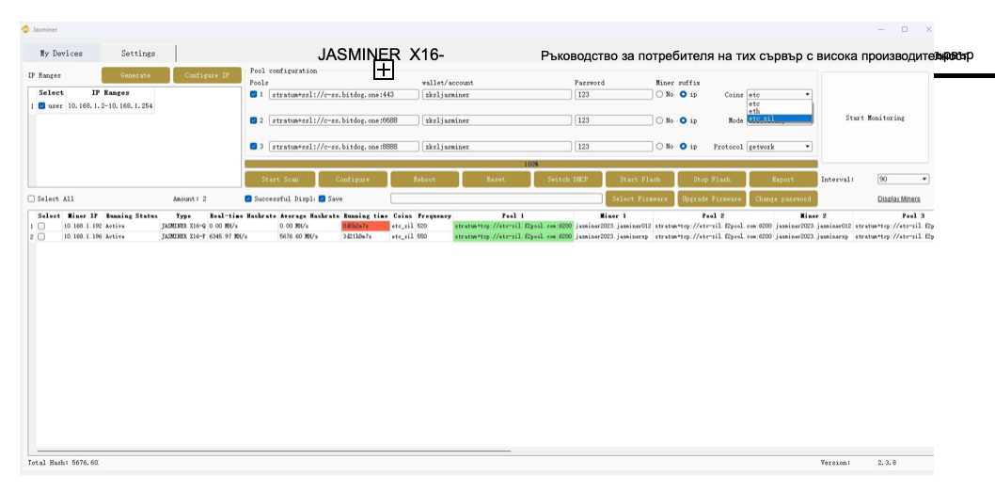The image size is (995, 491).
Task: Click the Pool 3 Password field
Action: tap(613, 147)
